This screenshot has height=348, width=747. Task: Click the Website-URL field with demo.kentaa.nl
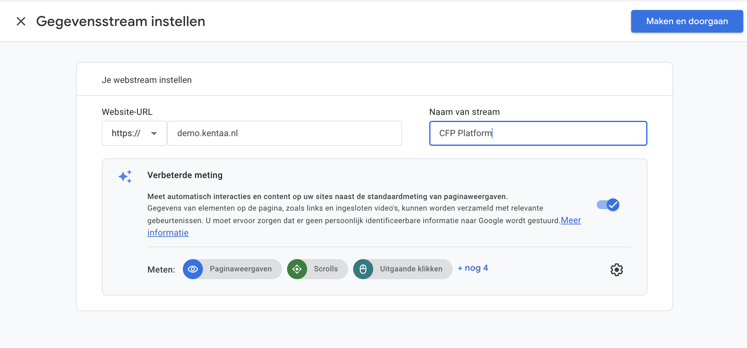tap(285, 133)
